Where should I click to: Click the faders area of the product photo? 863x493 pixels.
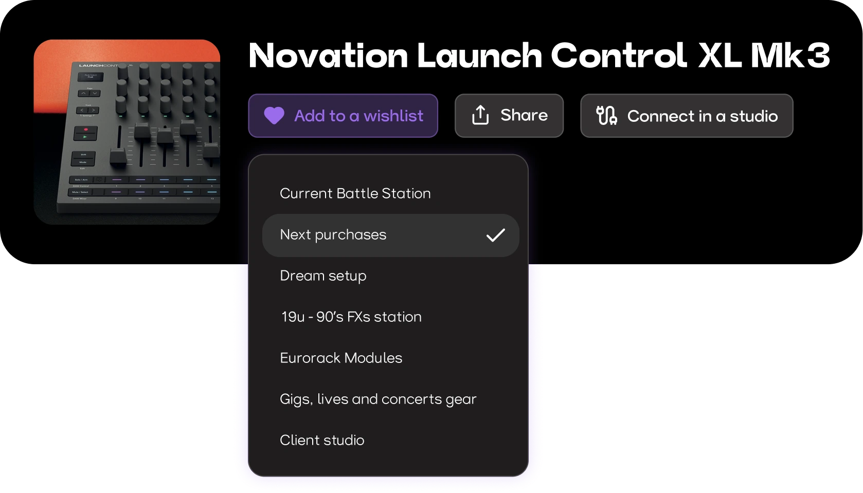[x=165, y=147]
